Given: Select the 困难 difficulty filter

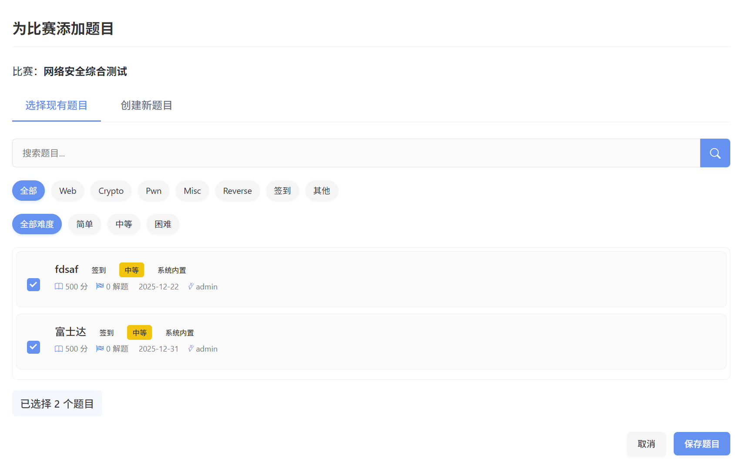Looking at the screenshot, I should click(x=163, y=224).
